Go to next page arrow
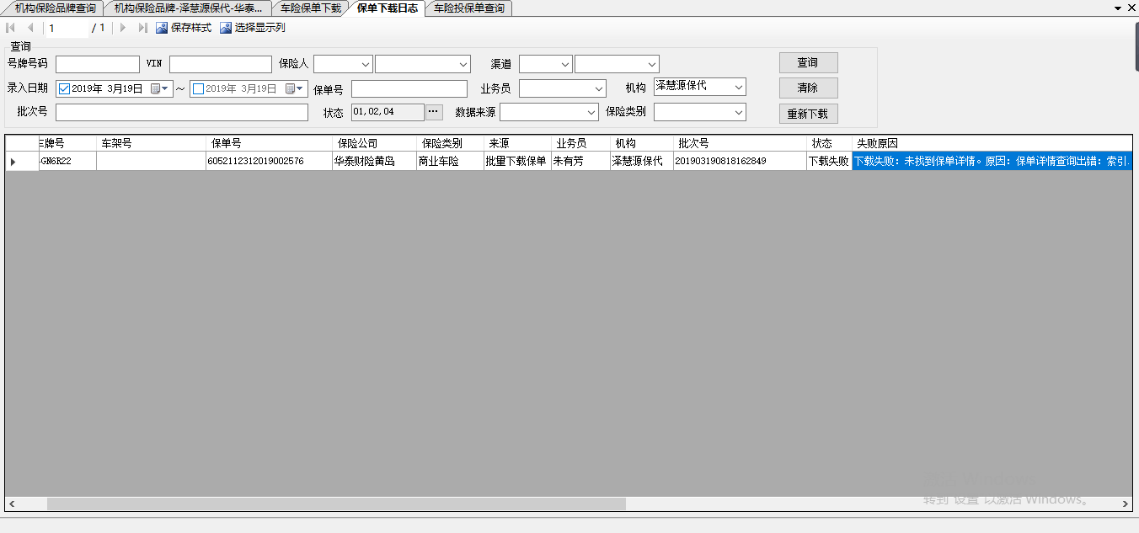This screenshot has height=533, width=1139. coord(123,28)
